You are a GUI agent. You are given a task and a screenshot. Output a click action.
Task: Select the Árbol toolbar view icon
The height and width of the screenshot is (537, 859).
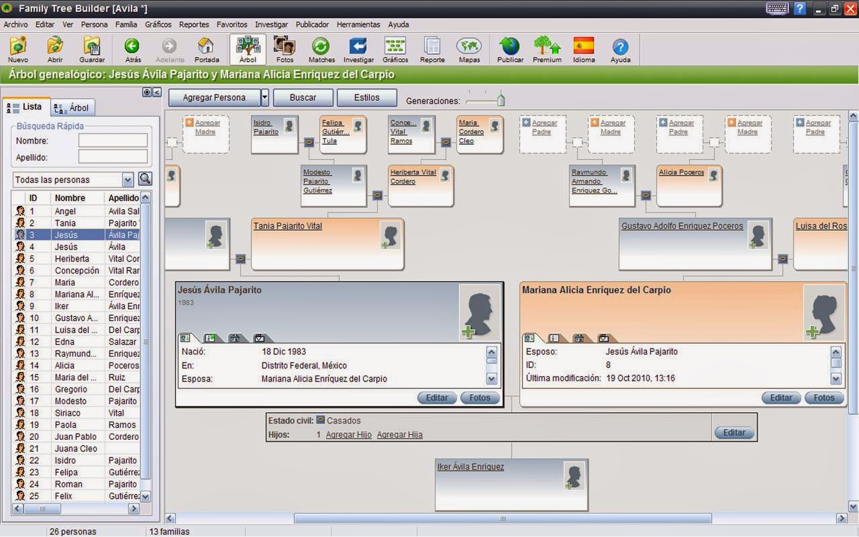pos(248,49)
